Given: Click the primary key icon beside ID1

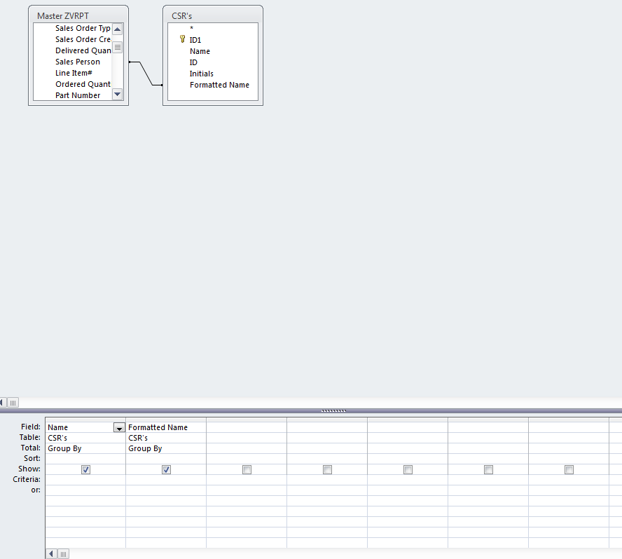Looking at the screenshot, I should coord(183,39).
